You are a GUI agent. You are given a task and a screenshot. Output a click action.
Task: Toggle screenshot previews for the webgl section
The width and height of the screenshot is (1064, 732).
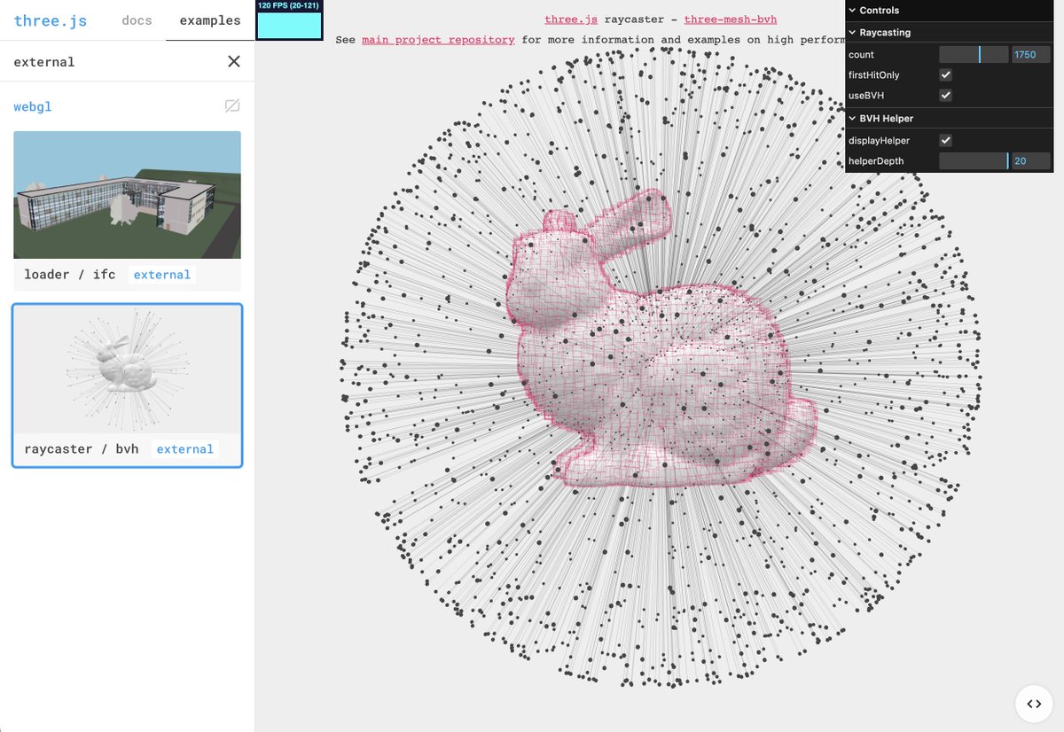click(231, 105)
